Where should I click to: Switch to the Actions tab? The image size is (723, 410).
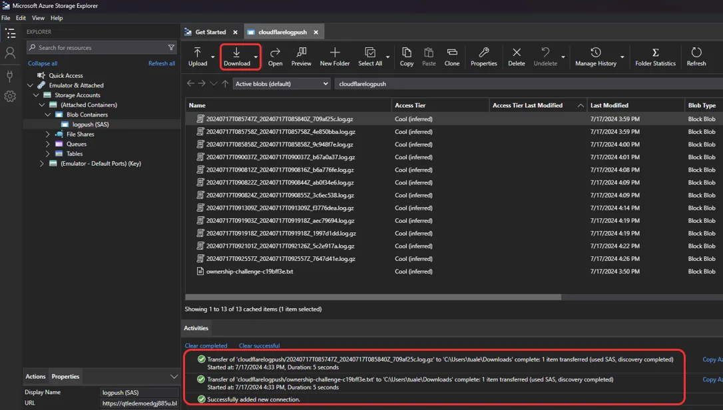[35, 377]
